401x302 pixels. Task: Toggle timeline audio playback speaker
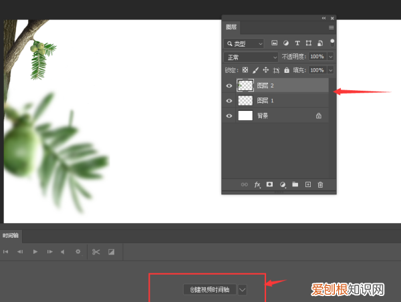click(63, 252)
